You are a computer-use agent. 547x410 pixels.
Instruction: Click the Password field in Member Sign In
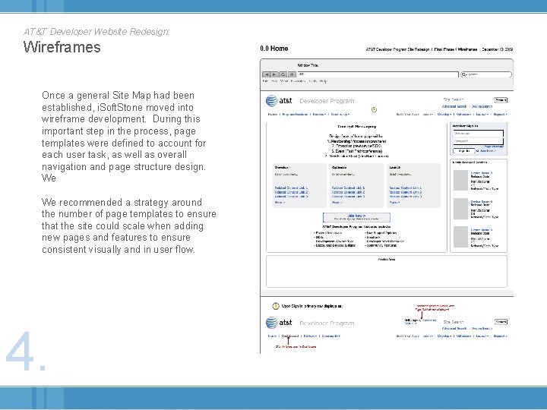tap(479, 141)
